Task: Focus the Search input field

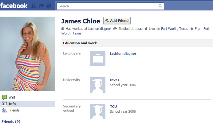Action: click(x=107, y=6)
